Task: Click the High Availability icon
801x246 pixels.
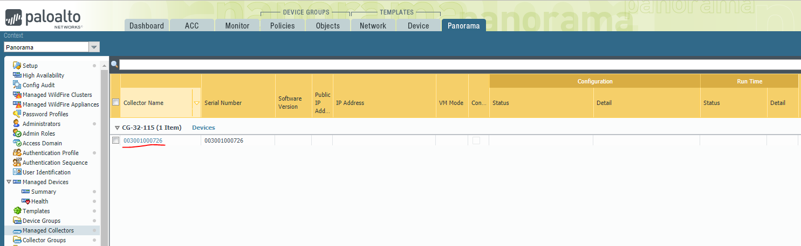Action: pyautogui.click(x=17, y=75)
